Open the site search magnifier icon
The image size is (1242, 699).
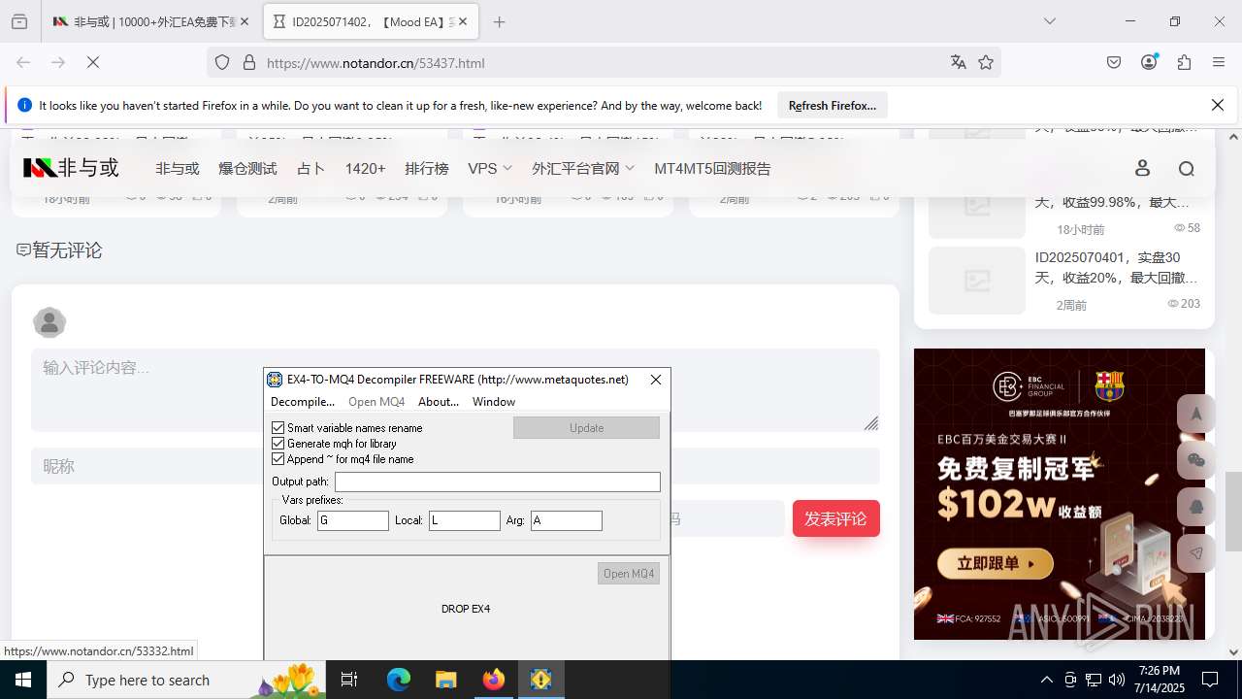click(1186, 168)
